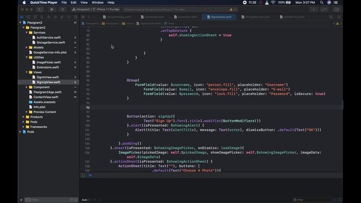Viewport: 361px width, 203px height.
Task: Open ImagePicker.swift in navigator
Action: click(49, 63)
